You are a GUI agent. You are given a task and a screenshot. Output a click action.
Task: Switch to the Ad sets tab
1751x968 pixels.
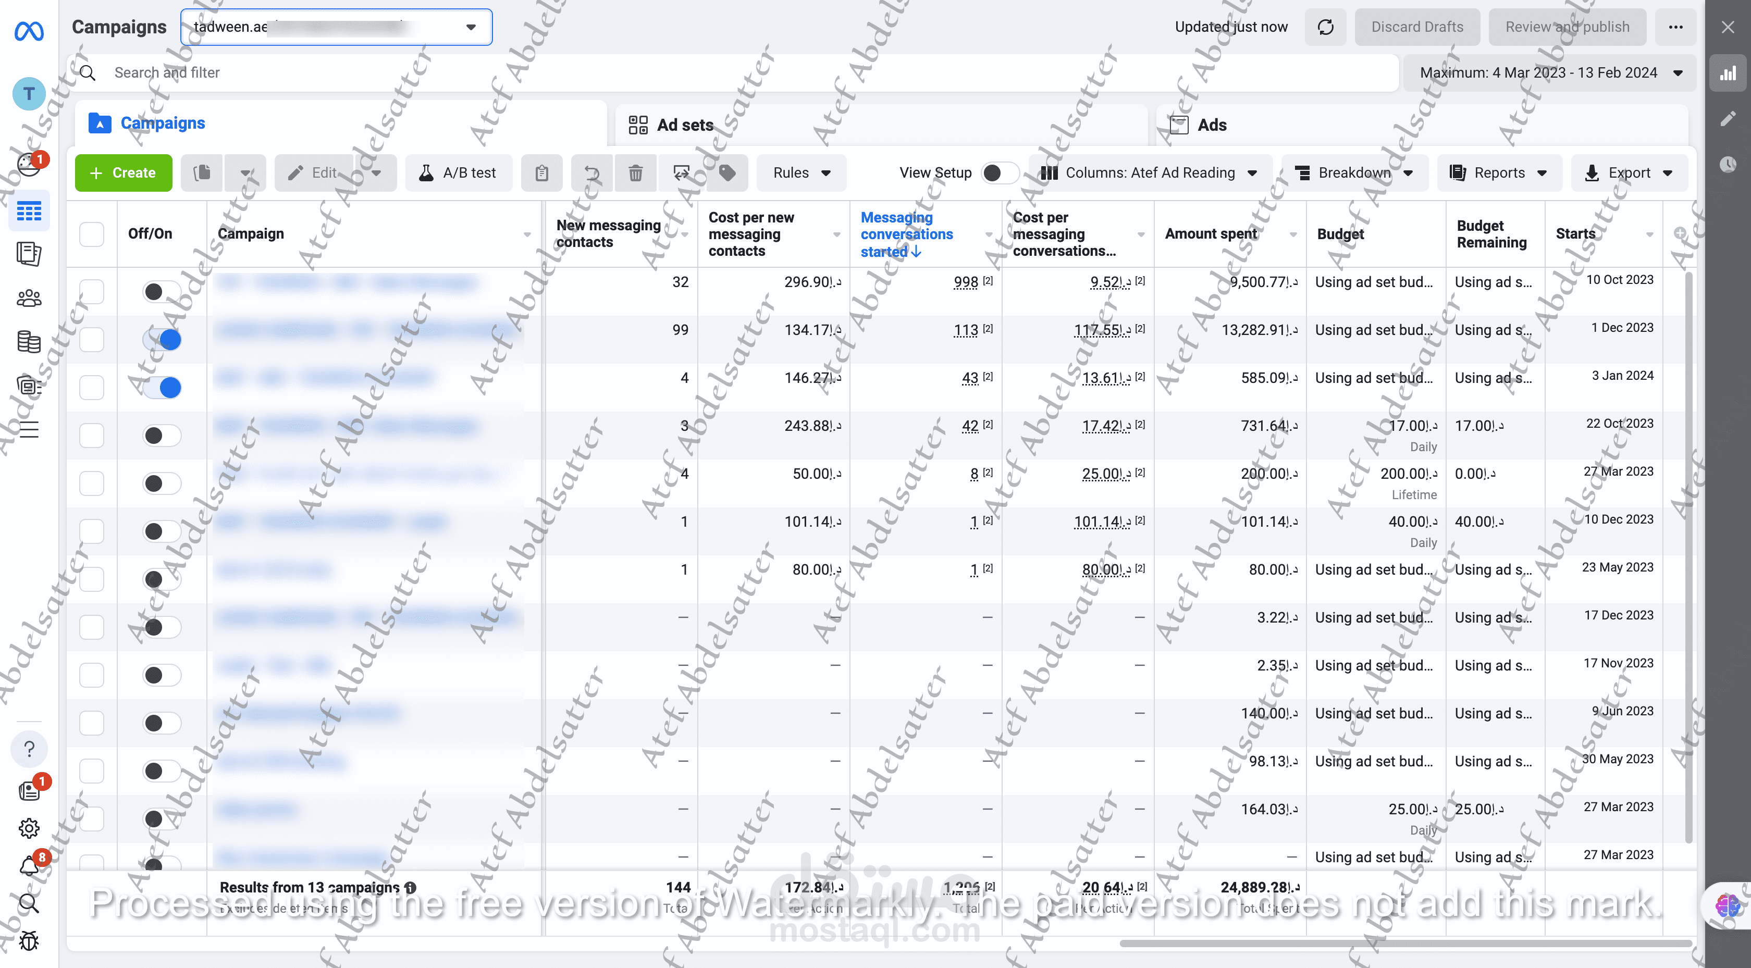pos(684,125)
